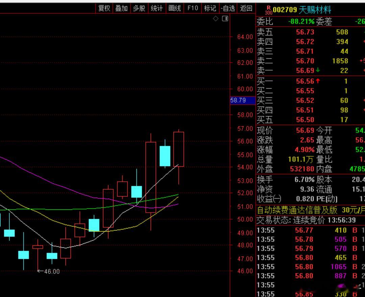
Task: Click the 外盘 value 532180
Action: pyautogui.click(x=302, y=169)
